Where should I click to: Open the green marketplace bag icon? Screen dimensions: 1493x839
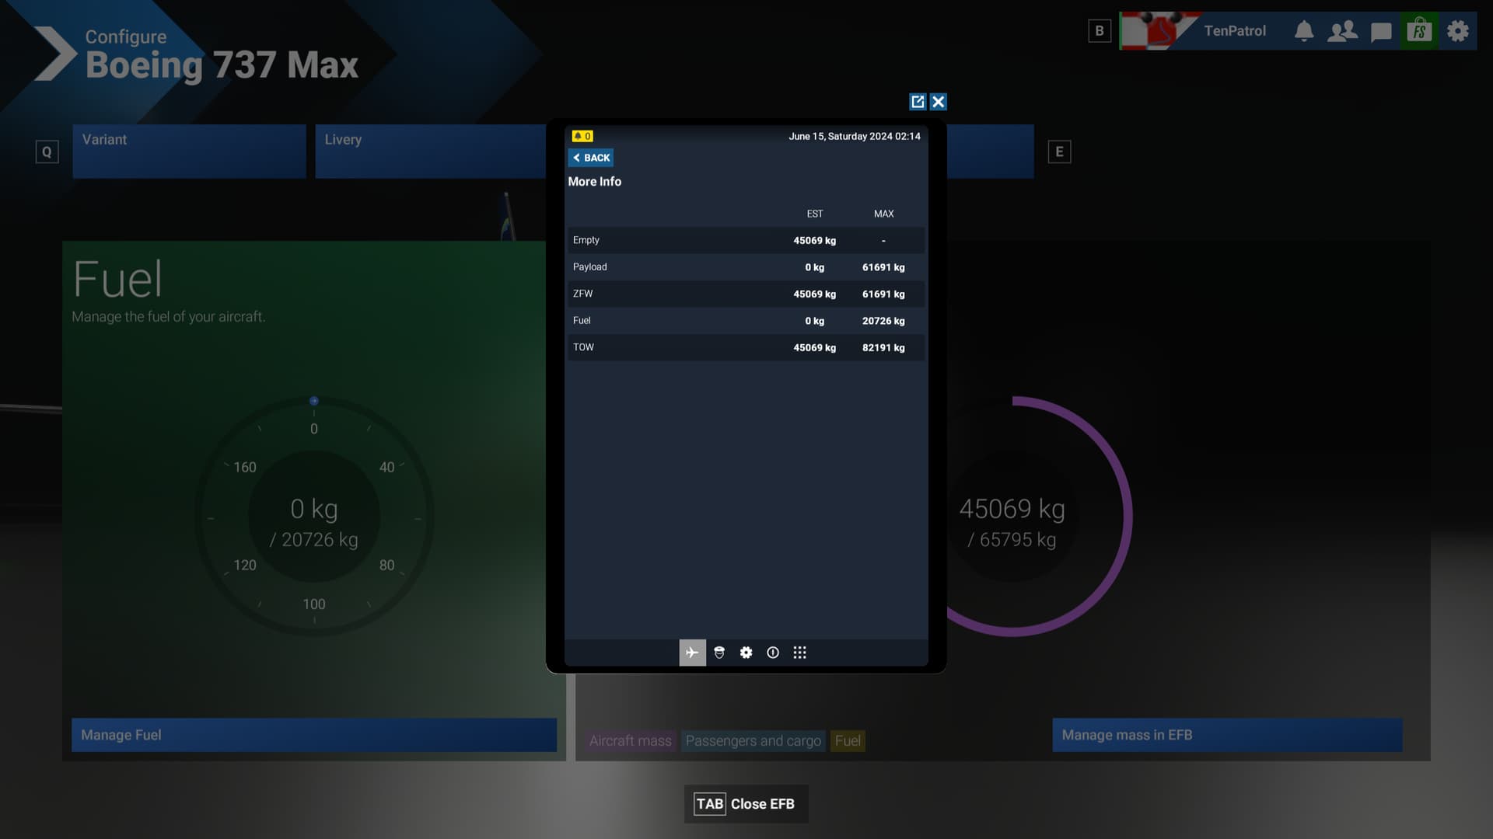click(1419, 31)
